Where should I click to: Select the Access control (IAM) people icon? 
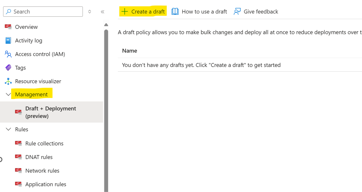[8, 54]
